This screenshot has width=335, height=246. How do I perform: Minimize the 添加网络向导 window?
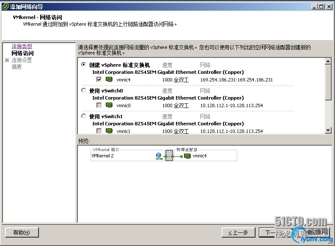pos(314,7)
